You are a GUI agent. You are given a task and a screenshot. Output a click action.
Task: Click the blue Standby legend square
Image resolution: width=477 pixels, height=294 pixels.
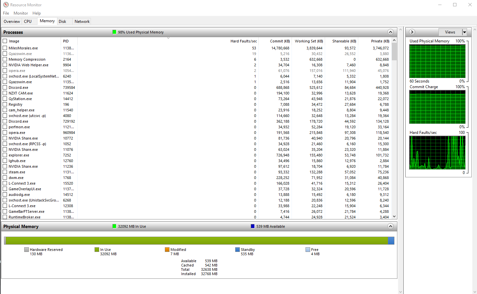click(x=238, y=250)
